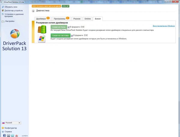This screenshot has width=180, height=137.
Task: Click the Диагностика heading text
Action: coord(43,10)
